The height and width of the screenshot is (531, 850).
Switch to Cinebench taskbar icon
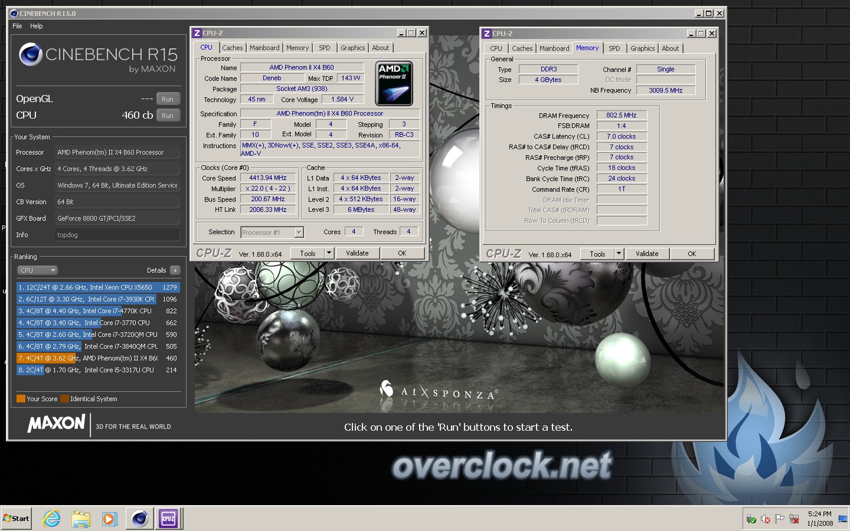[x=139, y=519]
